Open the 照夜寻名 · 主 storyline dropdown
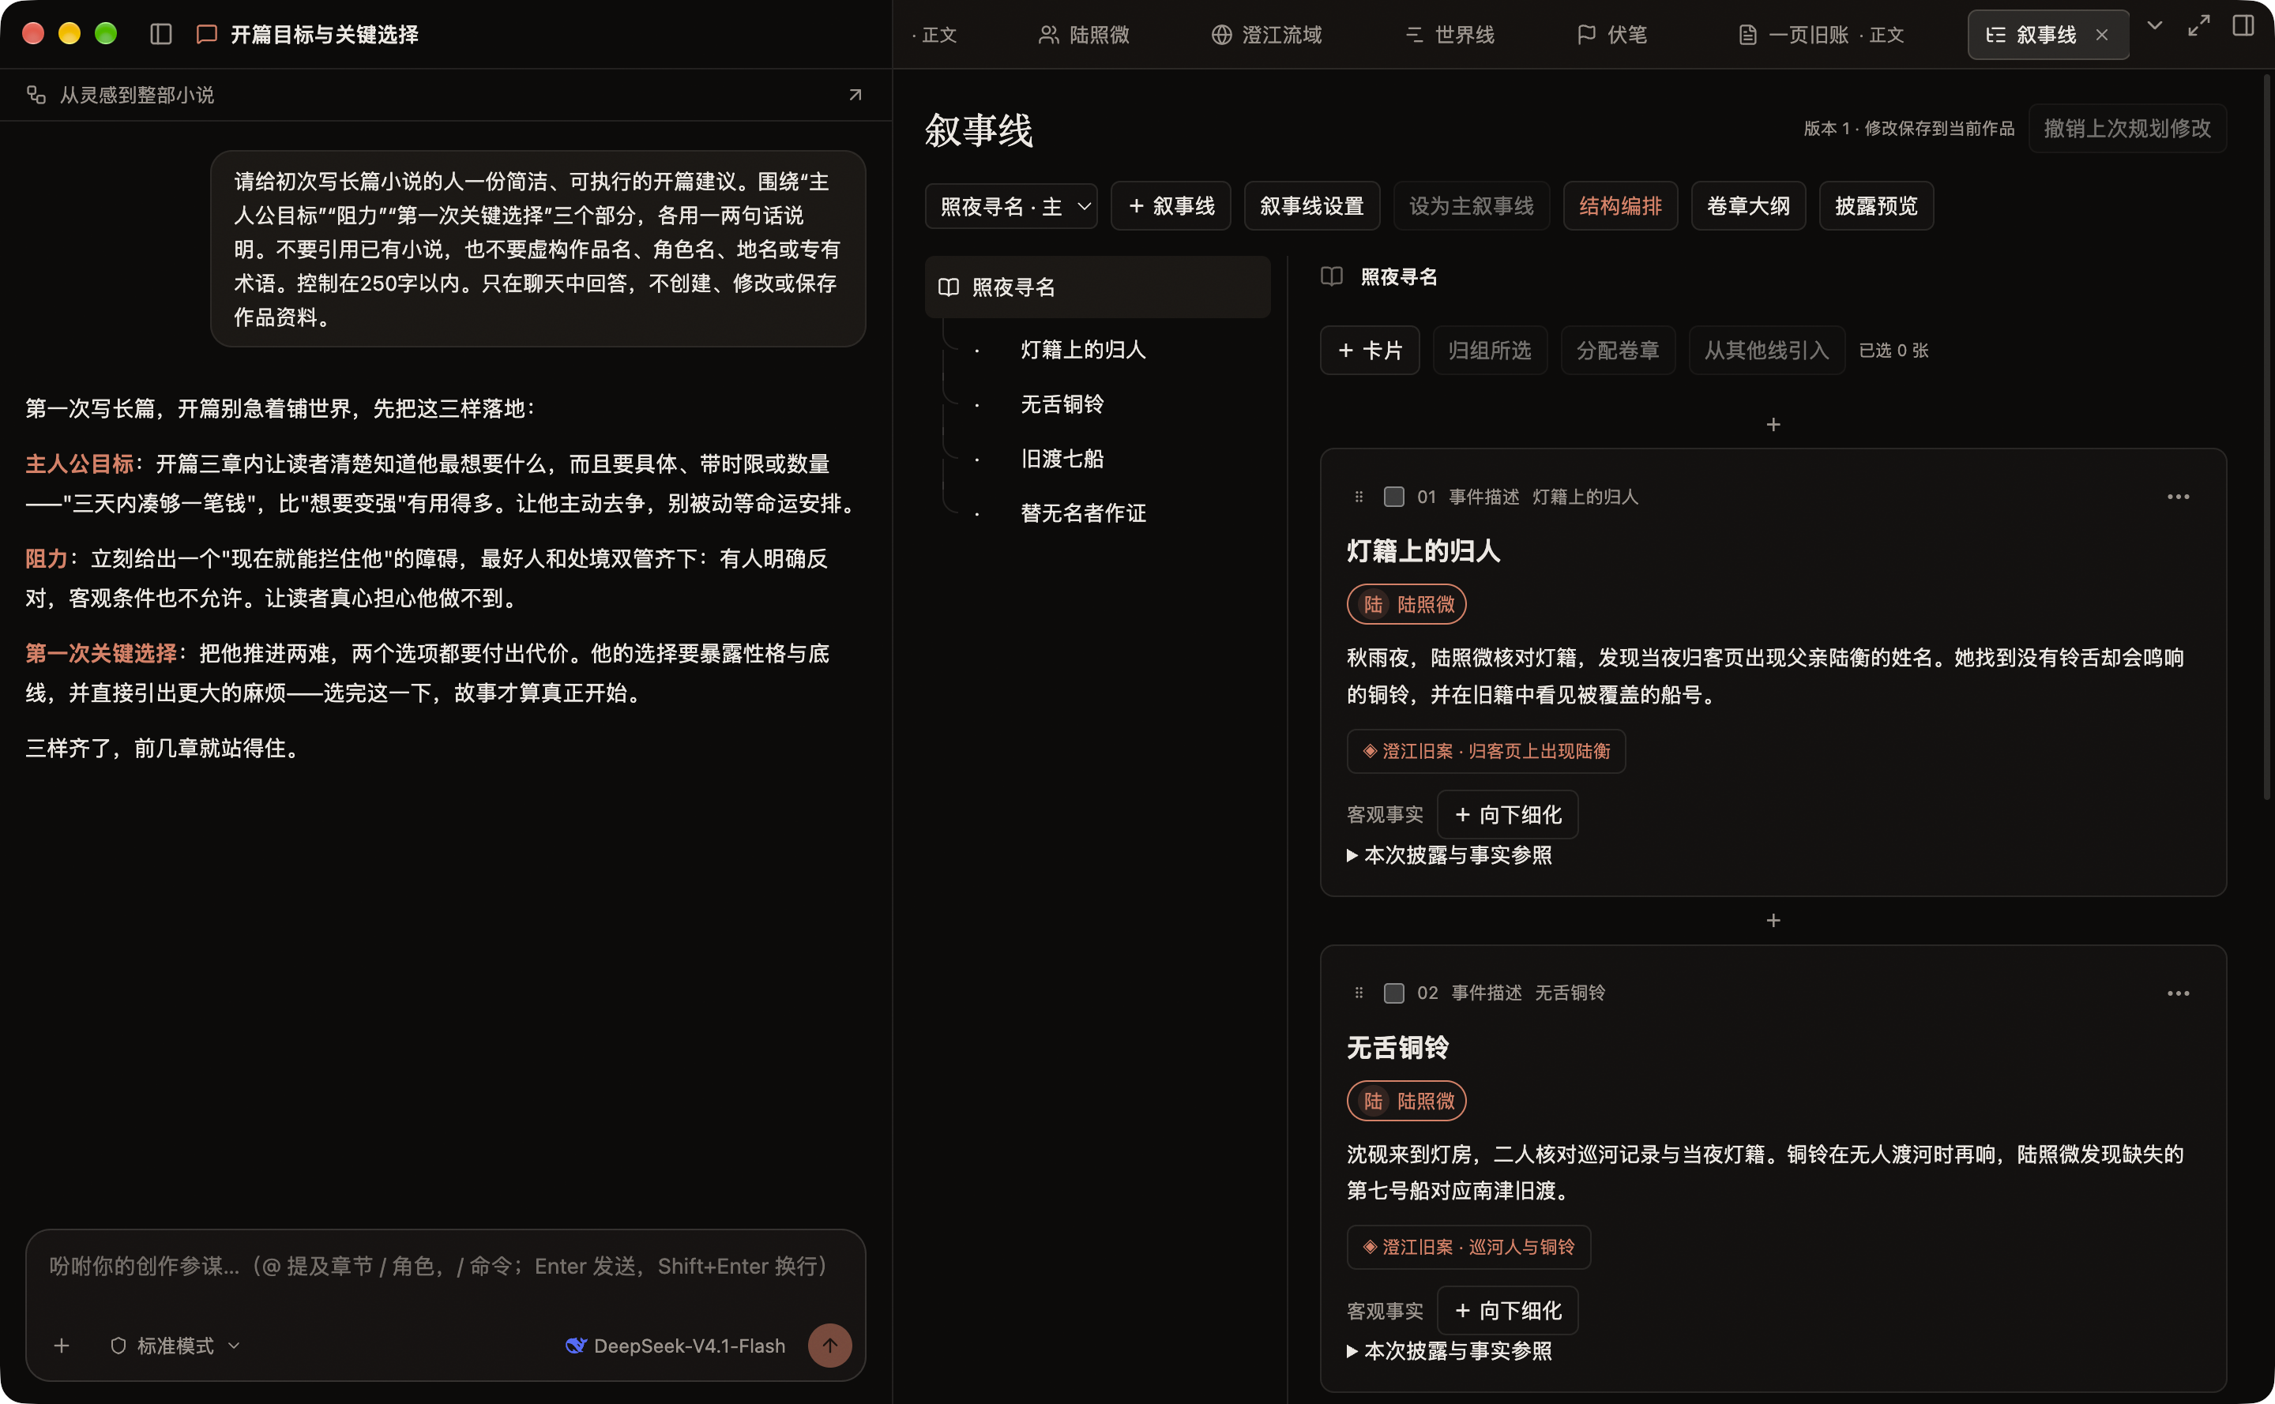2275x1404 pixels. tap(1012, 206)
